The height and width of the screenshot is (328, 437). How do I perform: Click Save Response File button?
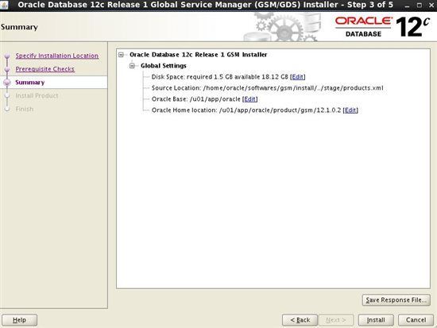(396, 300)
